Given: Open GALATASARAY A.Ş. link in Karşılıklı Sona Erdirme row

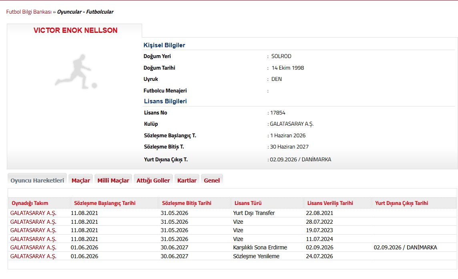Looking at the screenshot, I should (x=33, y=247).
